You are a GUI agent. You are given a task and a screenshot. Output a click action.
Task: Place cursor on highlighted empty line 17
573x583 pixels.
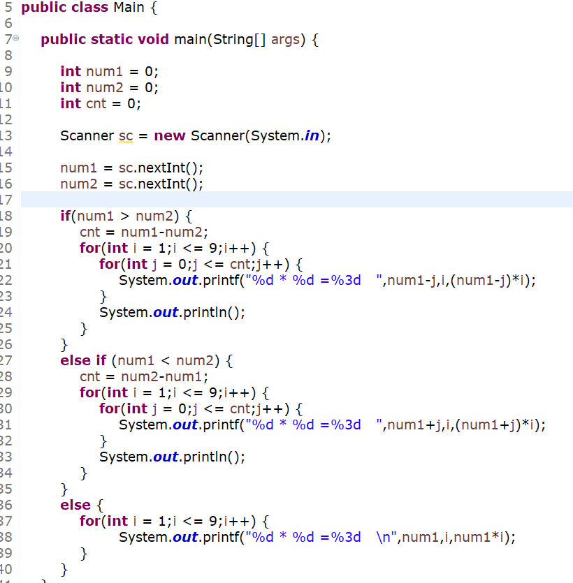(297, 200)
